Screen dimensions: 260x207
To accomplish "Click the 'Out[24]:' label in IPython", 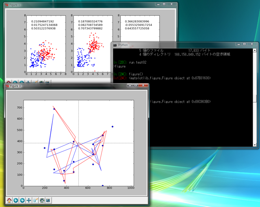I will [120, 78].
